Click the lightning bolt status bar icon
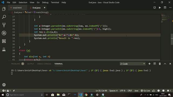Image resolution: width=173 pixels, height=97 pixels. [14, 91]
